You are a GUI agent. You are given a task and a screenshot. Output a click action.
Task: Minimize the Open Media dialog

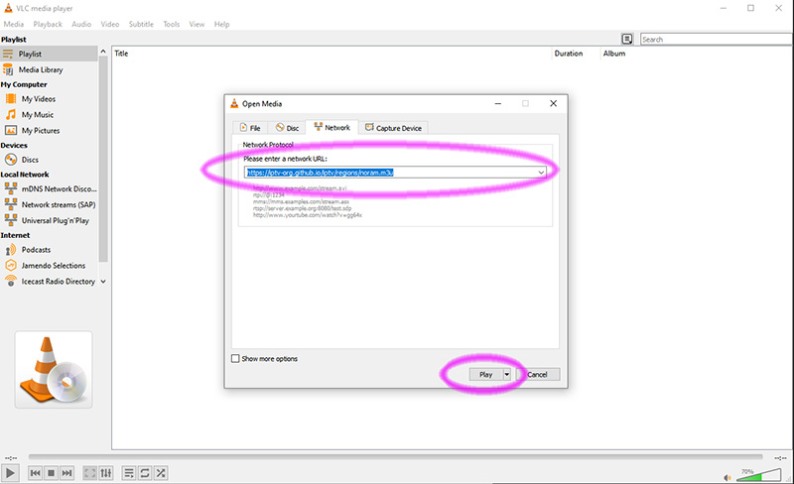click(498, 103)
